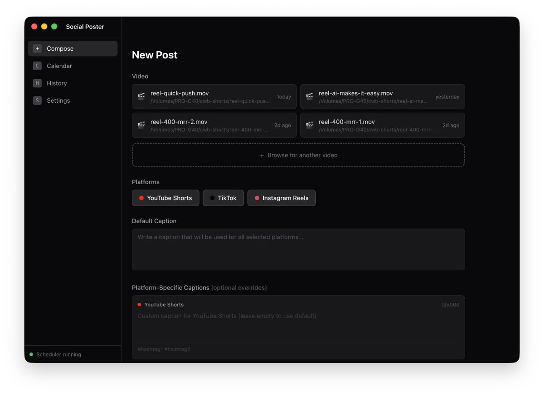This screenshot has width=544, height=395.
Task: Click the file path under reel-quick-push.mov
Action: coord(210,101)
